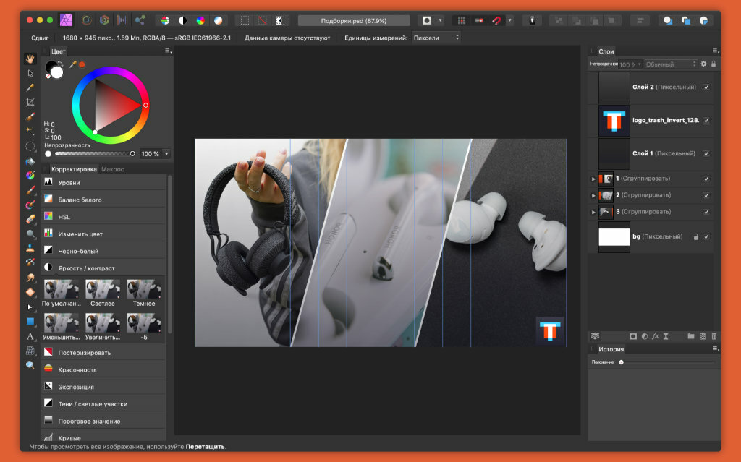Expand group 1 (Сгруппировать) in Layers

[x=593, y=179]
